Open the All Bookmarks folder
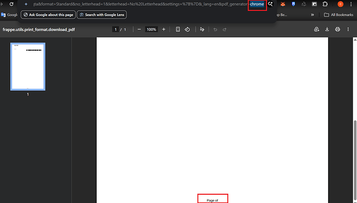This screenshot has height=203, width=357. point(338,15)
